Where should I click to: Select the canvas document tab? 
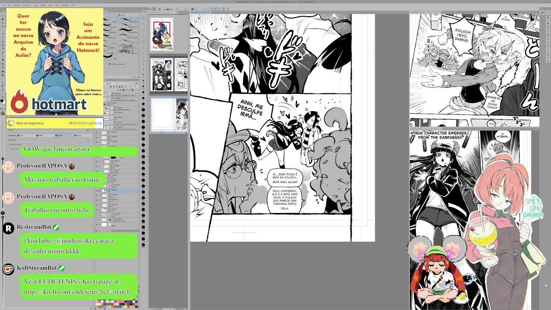pos(201,12)
